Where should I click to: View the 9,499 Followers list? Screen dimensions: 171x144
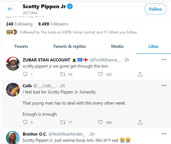[x=53, y=24]
